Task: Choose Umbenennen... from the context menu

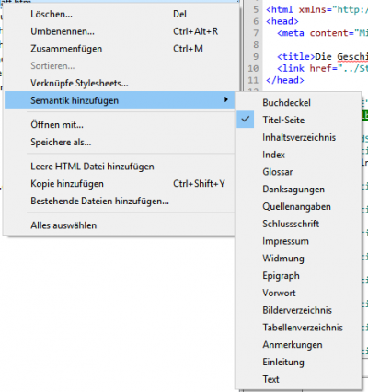Action: pos(120,31)
